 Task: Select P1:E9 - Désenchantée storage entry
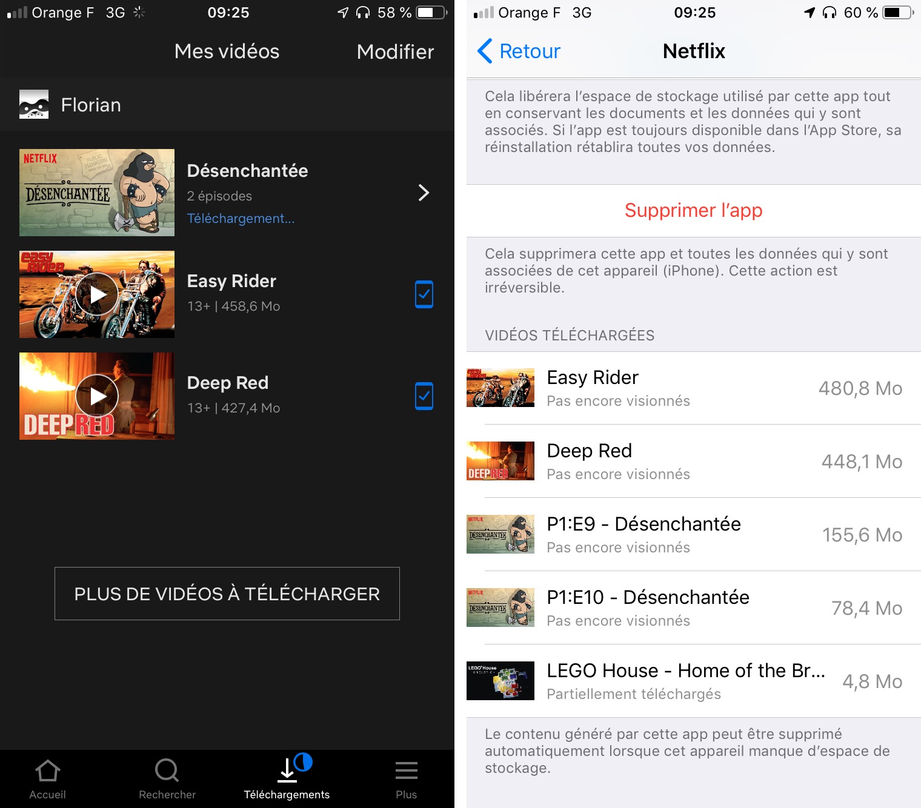click(x=694, y=535)
